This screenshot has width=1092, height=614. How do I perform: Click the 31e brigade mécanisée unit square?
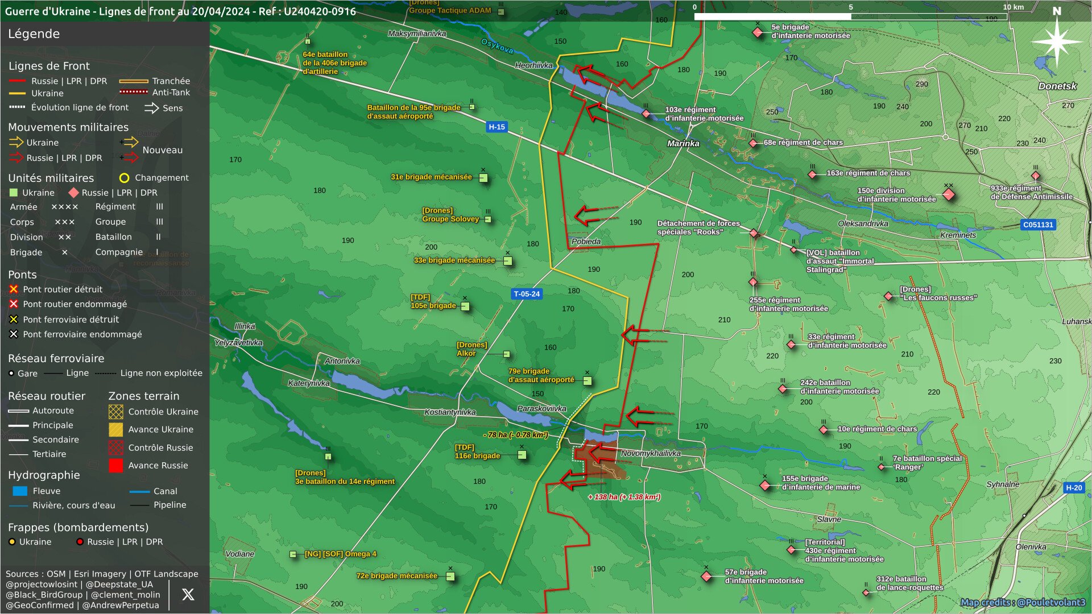[483, 178]
